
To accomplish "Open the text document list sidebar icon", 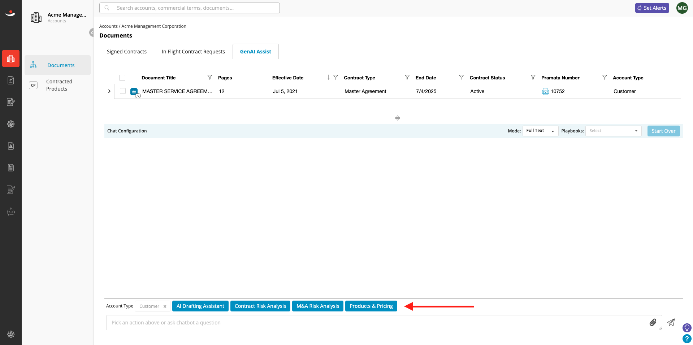I will (11, 167).
